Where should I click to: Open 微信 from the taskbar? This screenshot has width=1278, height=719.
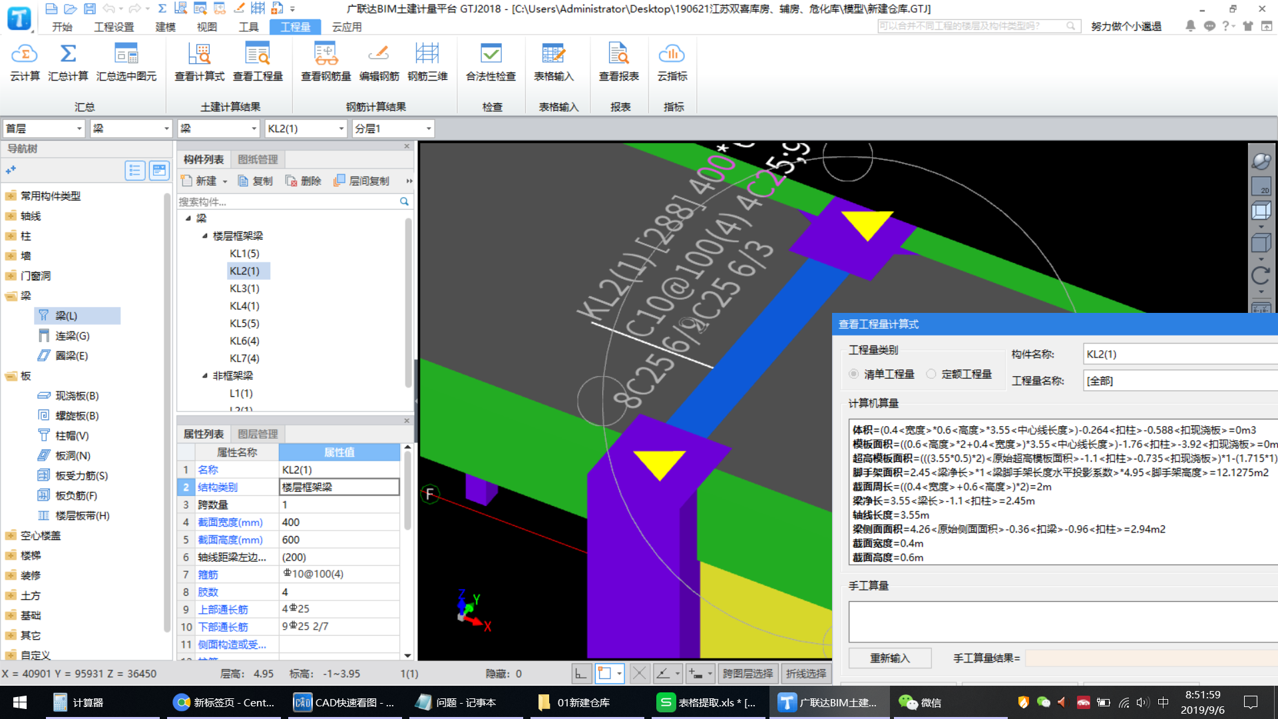[921, 702]
